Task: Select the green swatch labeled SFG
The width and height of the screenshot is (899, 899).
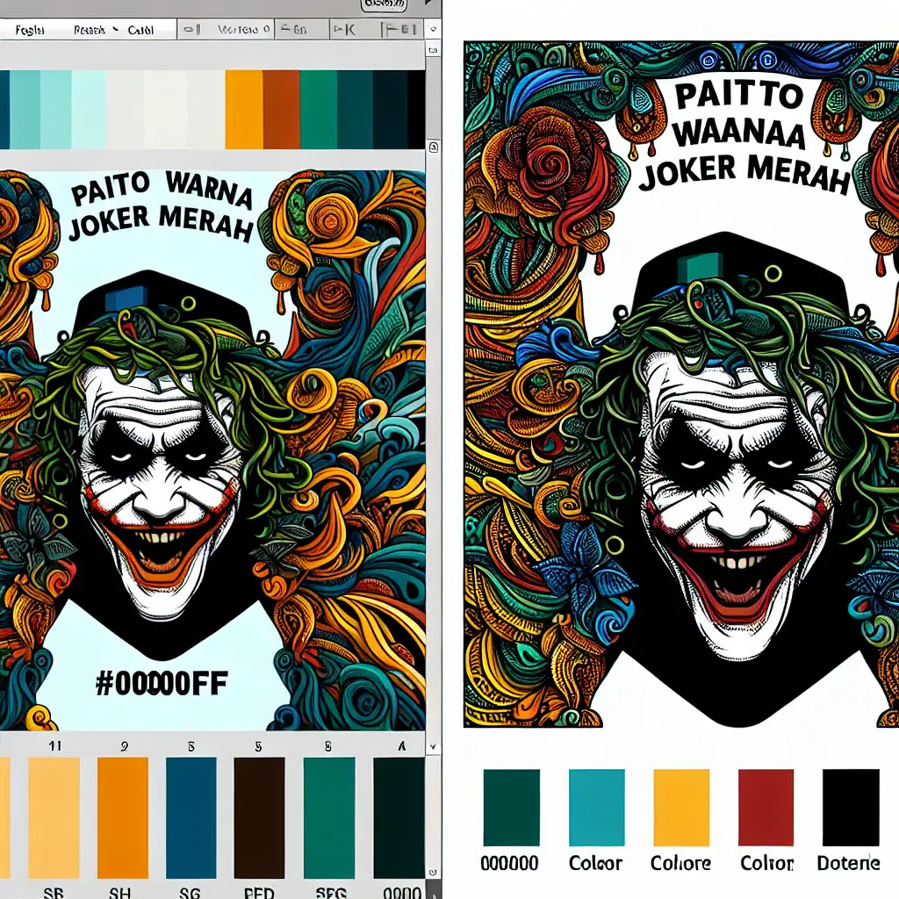Action: point(329,817)
